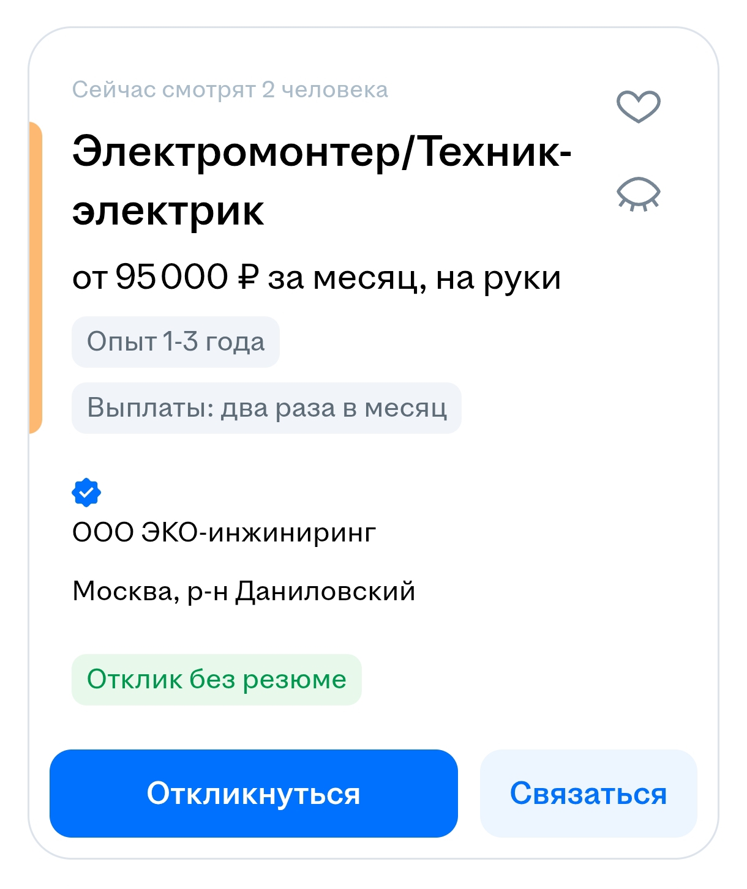This screenshot has width=747, height=889.
Task: Click the word электрик in the title
Action: click(168, 212)
